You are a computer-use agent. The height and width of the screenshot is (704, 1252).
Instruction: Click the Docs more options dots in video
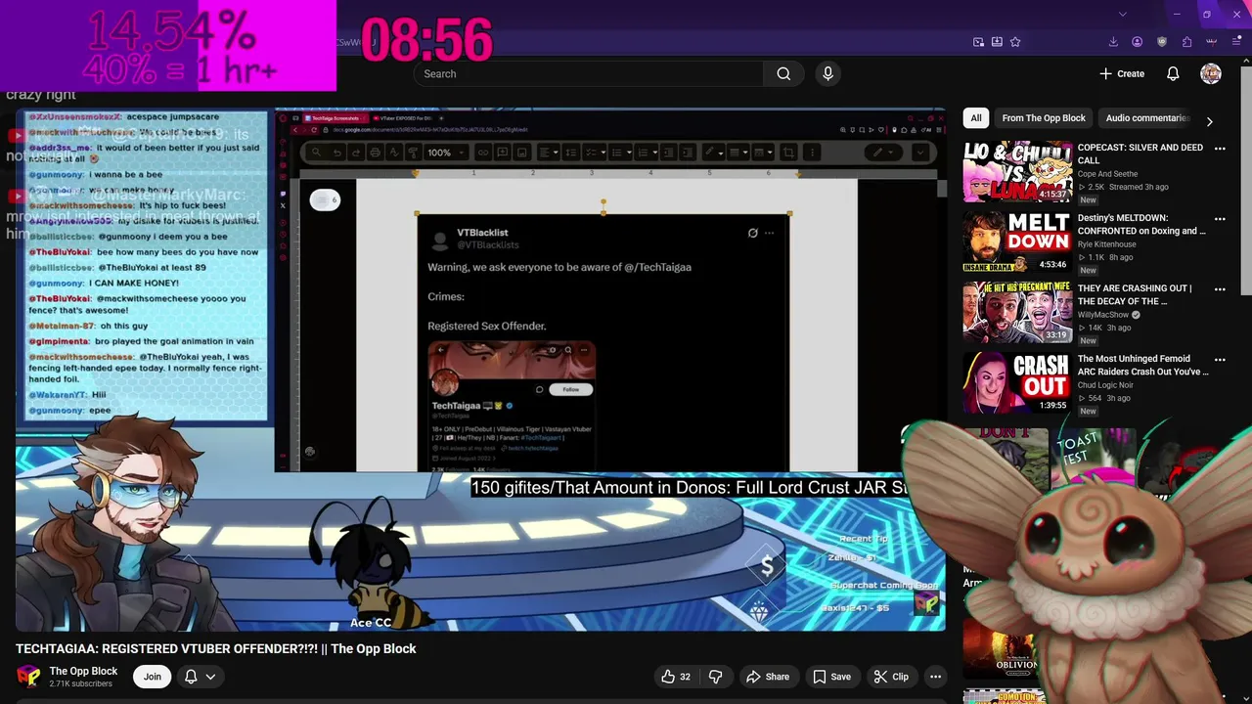point(812,153)
